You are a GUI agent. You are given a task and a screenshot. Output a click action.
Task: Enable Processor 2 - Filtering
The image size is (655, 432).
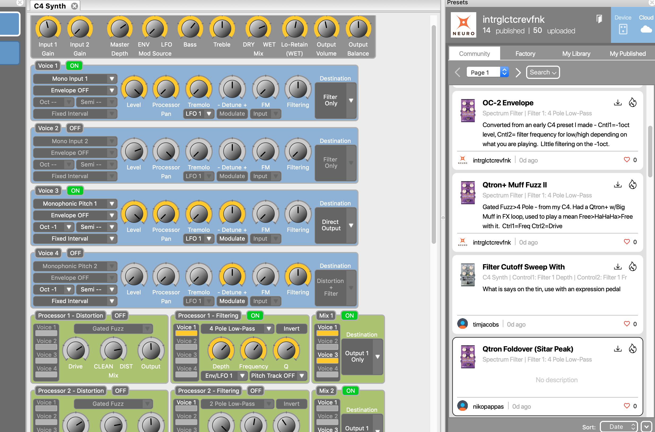[256, 391]
